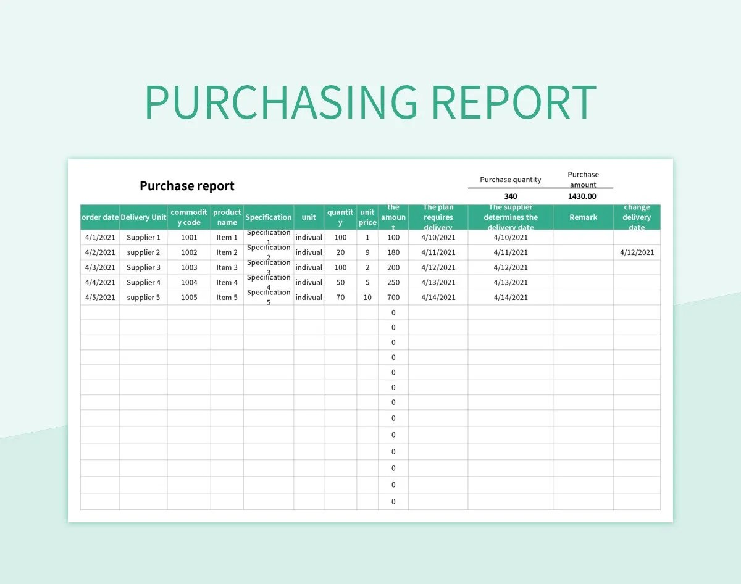Image resolution: width=741 pixels, height=584 pixels.
Task: Select unit price cell 10
Action: [x=367, y=298]
